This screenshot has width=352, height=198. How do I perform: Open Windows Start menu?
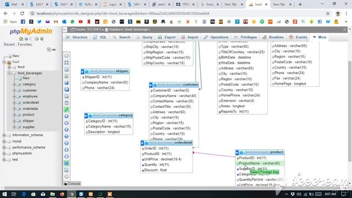tap(4, 194)
